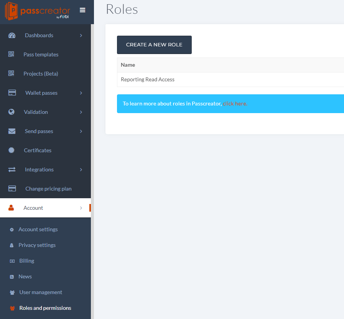Click the sidebar vertical scrollbar

point(92,171)
